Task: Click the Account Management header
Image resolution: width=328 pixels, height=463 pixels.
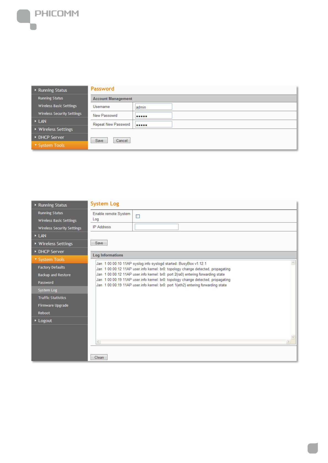Action: [x=194, y=99]
